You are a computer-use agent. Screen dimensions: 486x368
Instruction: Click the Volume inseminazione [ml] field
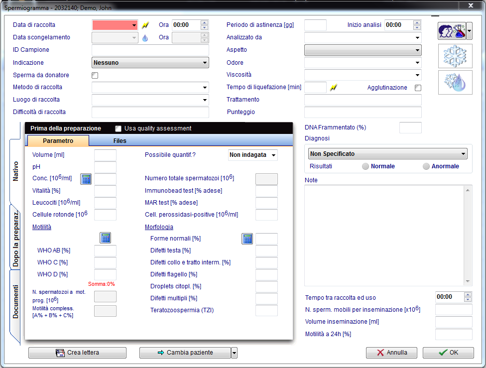[454, 322]
